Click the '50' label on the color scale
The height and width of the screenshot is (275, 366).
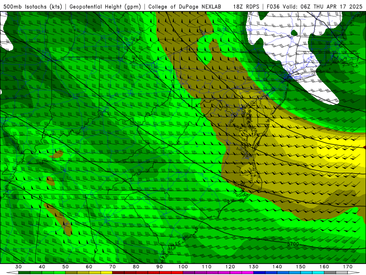pyautogui.click(x=65, y=267)
